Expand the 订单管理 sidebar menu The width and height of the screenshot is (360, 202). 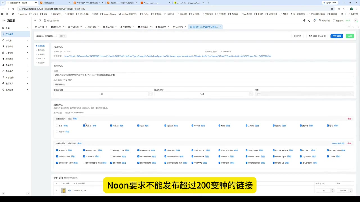(15, 53)
